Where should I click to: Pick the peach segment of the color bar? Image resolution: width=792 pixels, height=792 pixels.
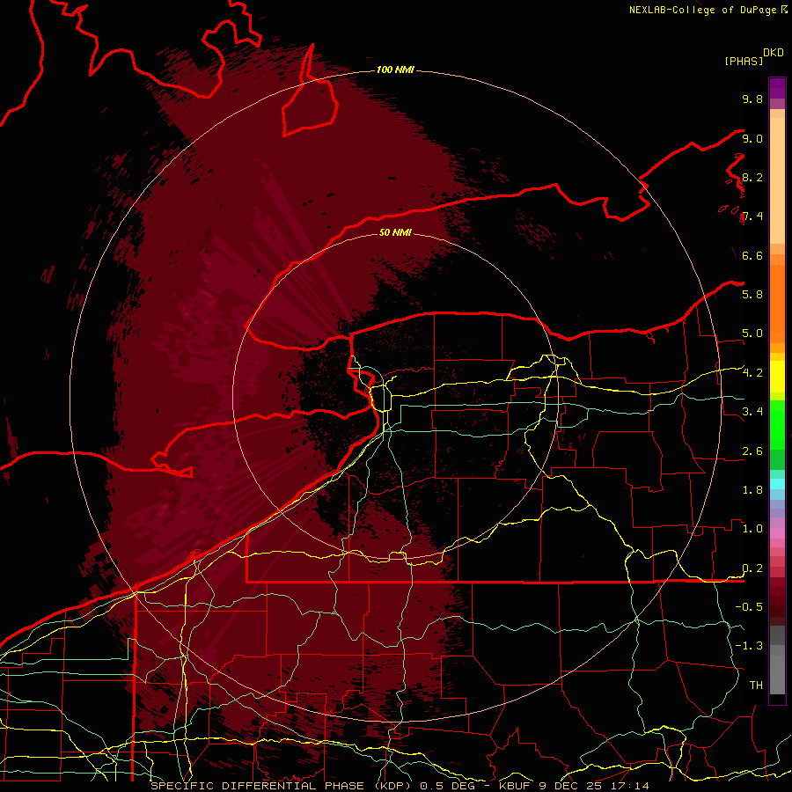777,180
